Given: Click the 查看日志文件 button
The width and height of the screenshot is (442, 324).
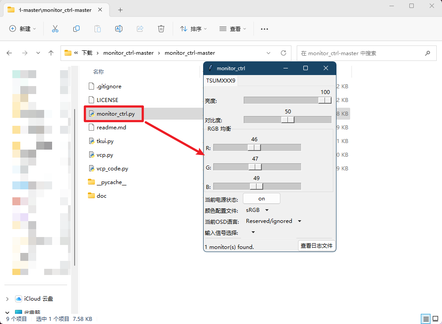Looking at the screenshot, I should click(317, 246).
